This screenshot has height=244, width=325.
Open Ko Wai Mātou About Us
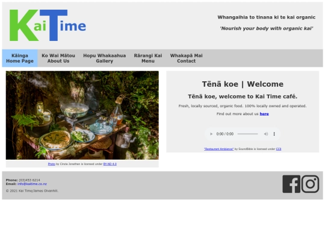point(58,58)
